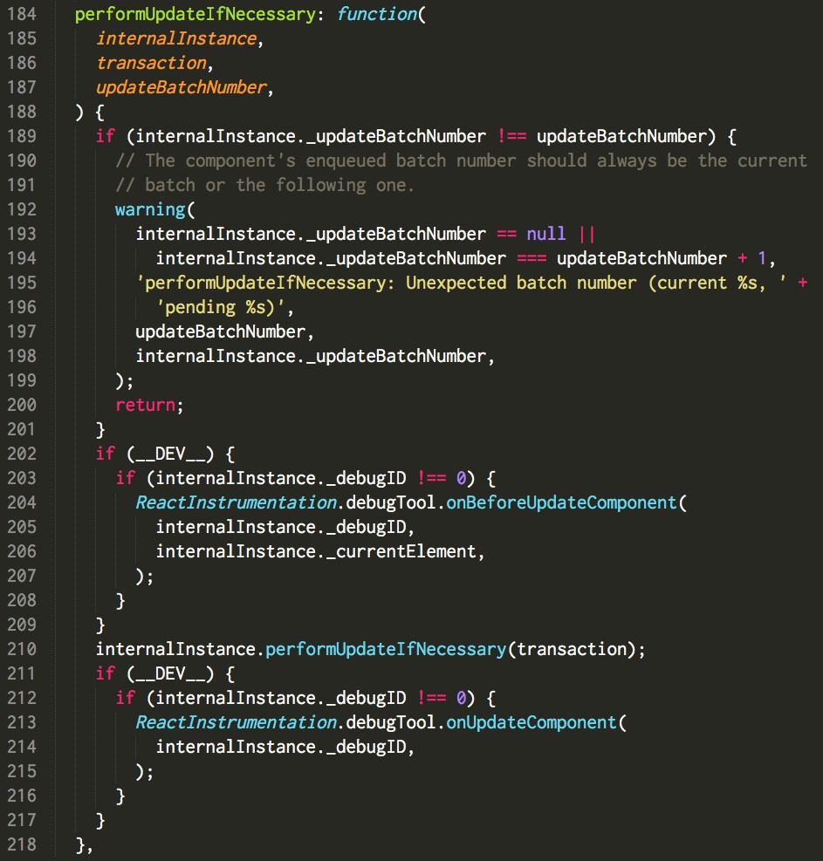Click the 'internalInstance' parameter on line 185

(176, 38)
